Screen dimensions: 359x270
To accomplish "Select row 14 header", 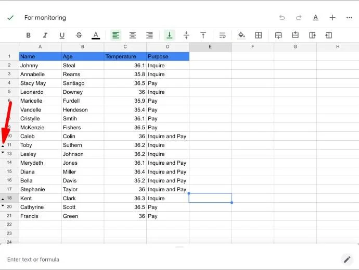I will [9, 163].
